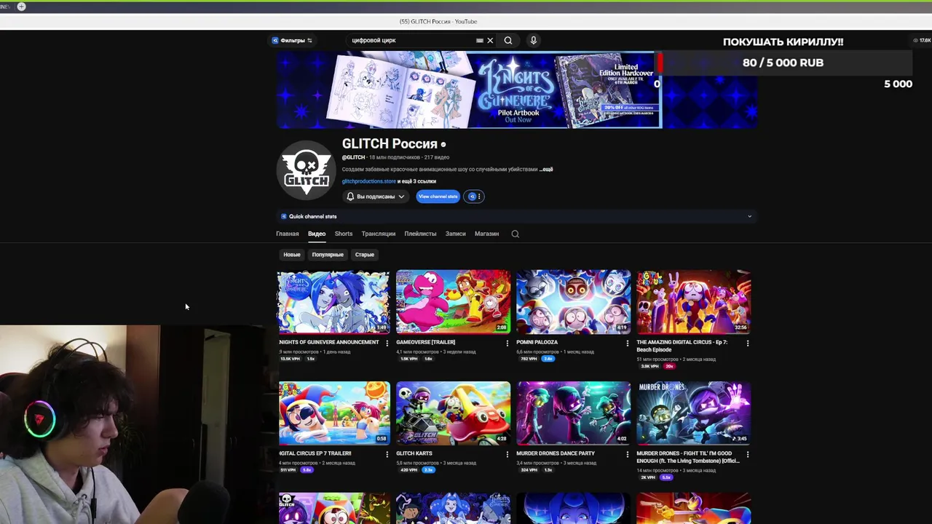Open three-dot menu for Murder Drones Dance Party
The height and width of the screenshot is (524, 932).
(628, 454)
